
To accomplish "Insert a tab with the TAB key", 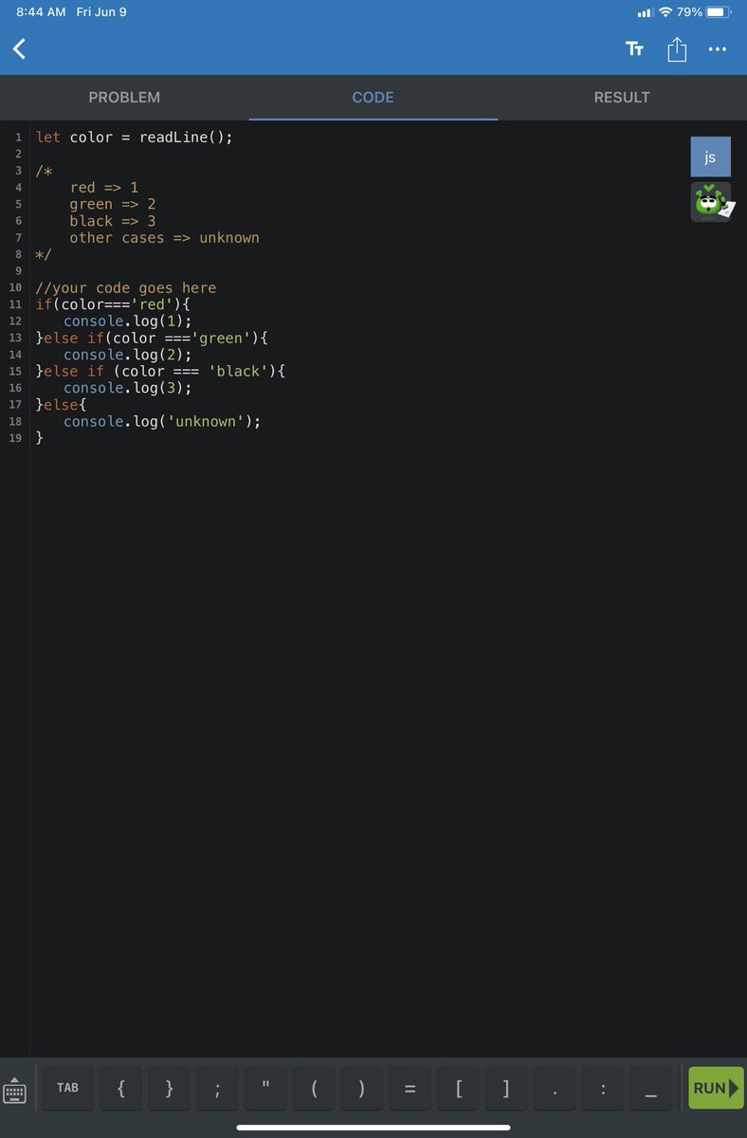I will click(67, 1088).
